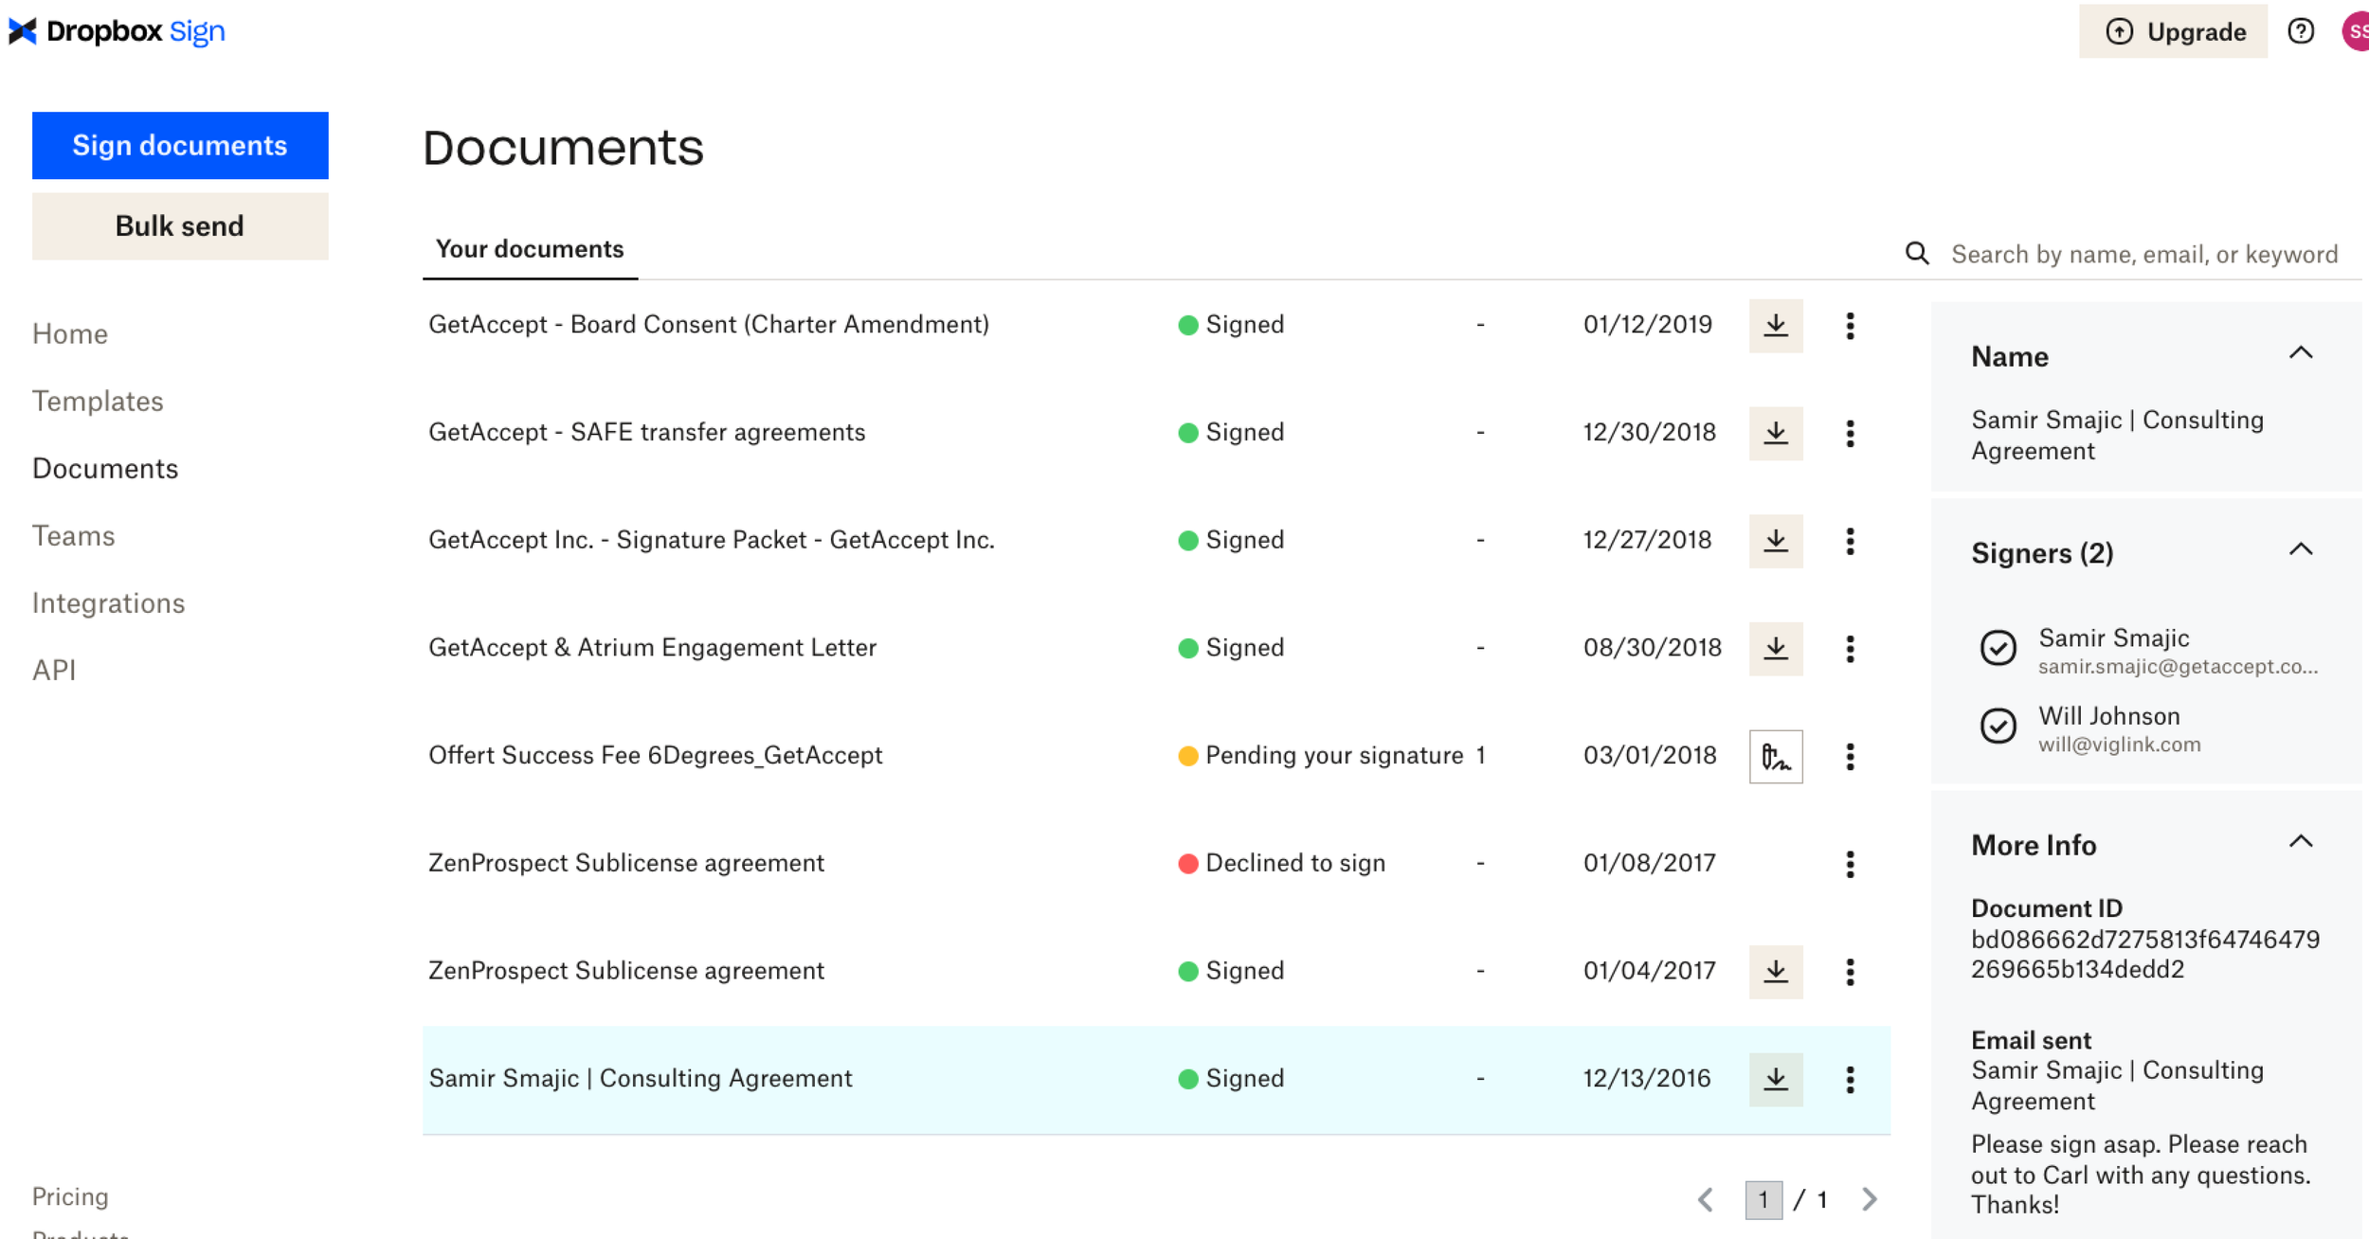This screenshot has width=2369, height=1239.
Task: Select Samir Smajic | Consulting Agreement row name
Action: point(641,1078)
